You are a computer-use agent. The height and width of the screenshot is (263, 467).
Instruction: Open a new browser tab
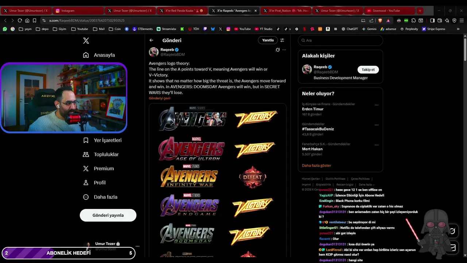[420, 11]
